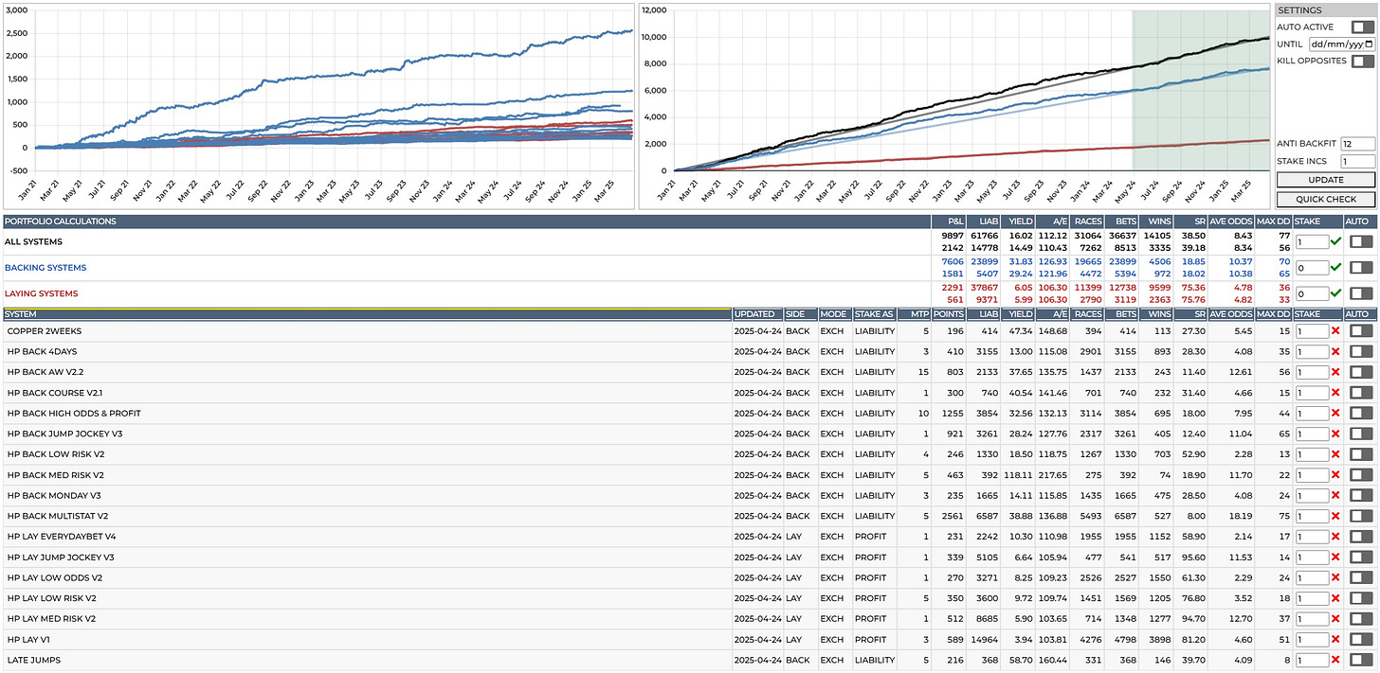Click the SIDE column header

pos(800,313)
